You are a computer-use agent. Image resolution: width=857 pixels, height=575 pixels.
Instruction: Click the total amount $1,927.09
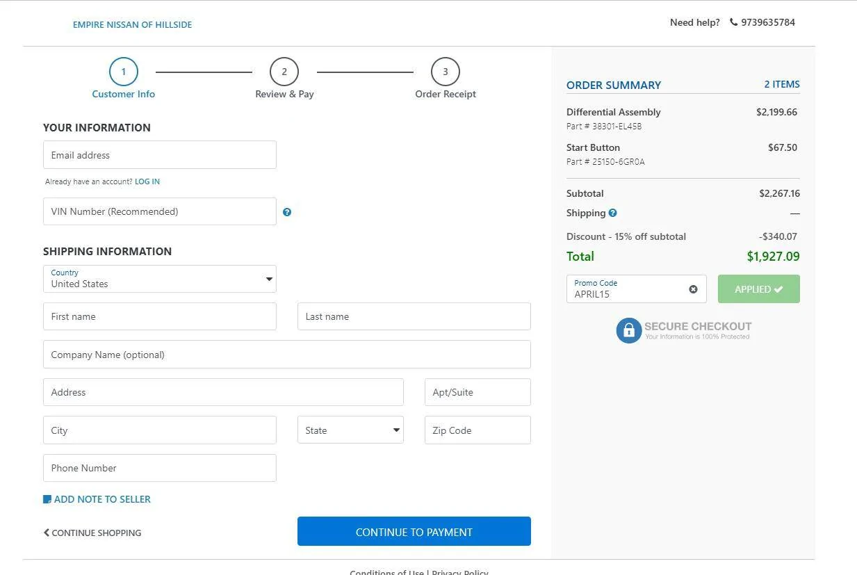coord(773,257)
